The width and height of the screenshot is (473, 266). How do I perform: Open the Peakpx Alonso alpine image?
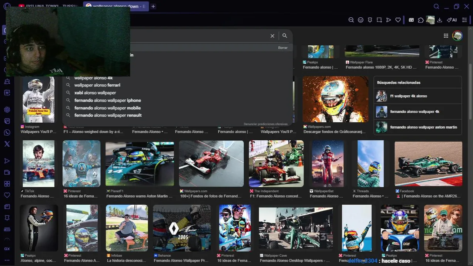[39, 228]
